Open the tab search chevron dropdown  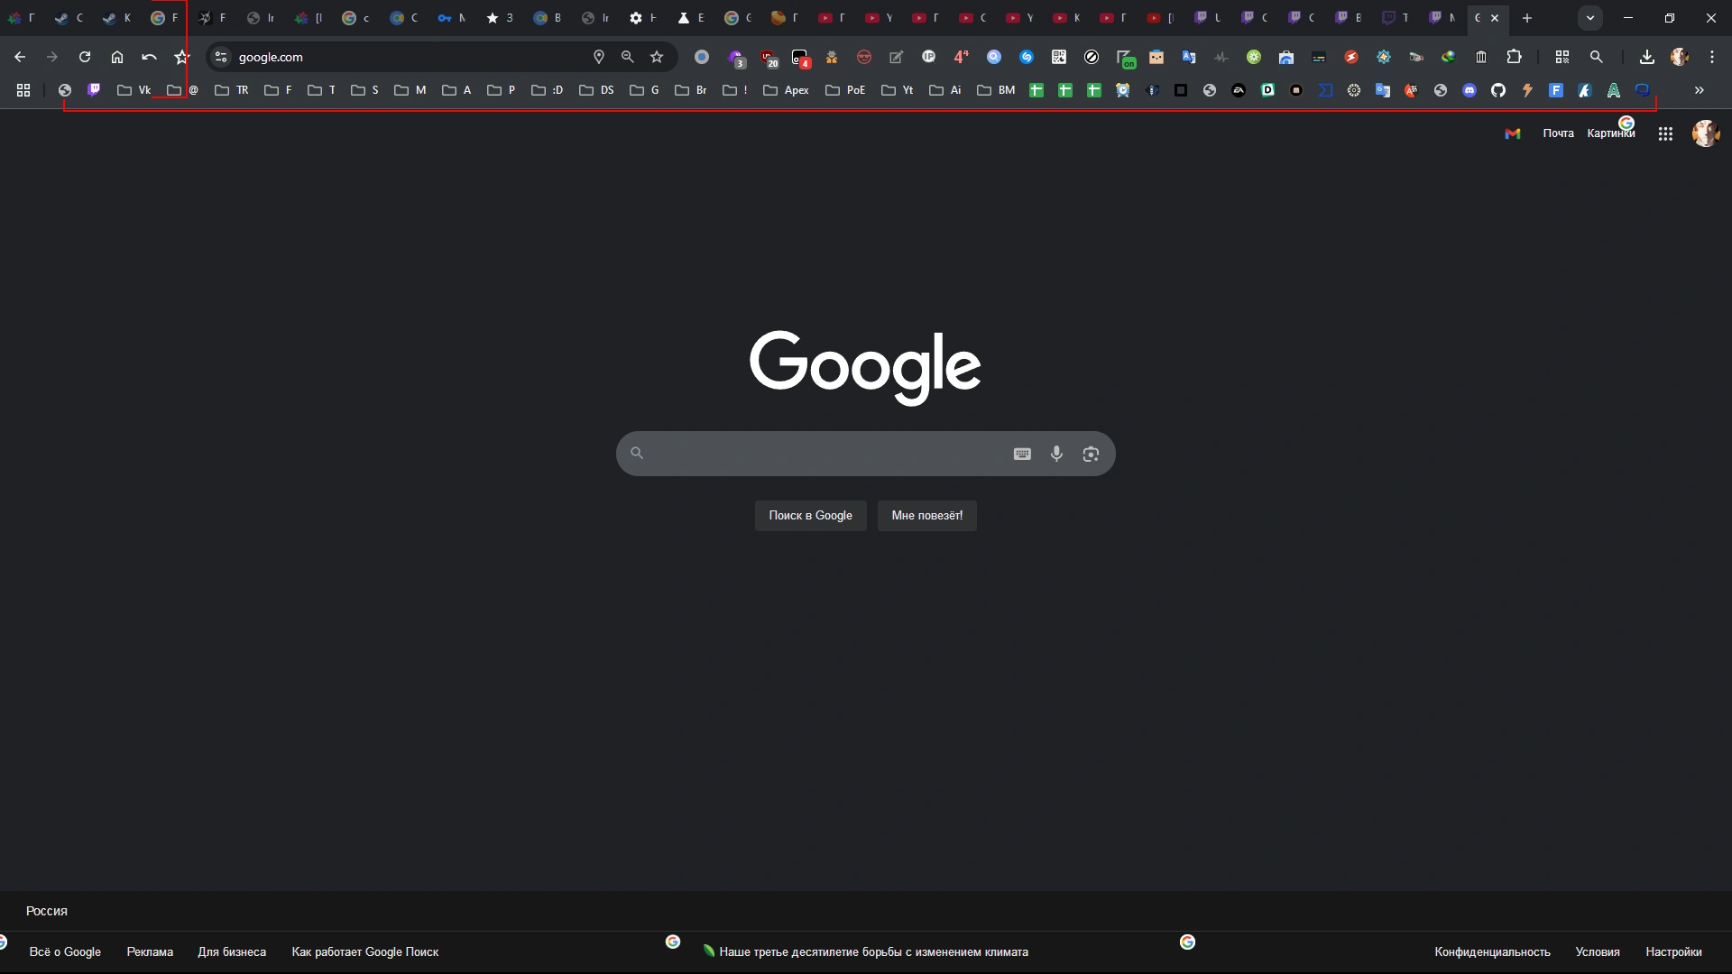[1590, 18]
